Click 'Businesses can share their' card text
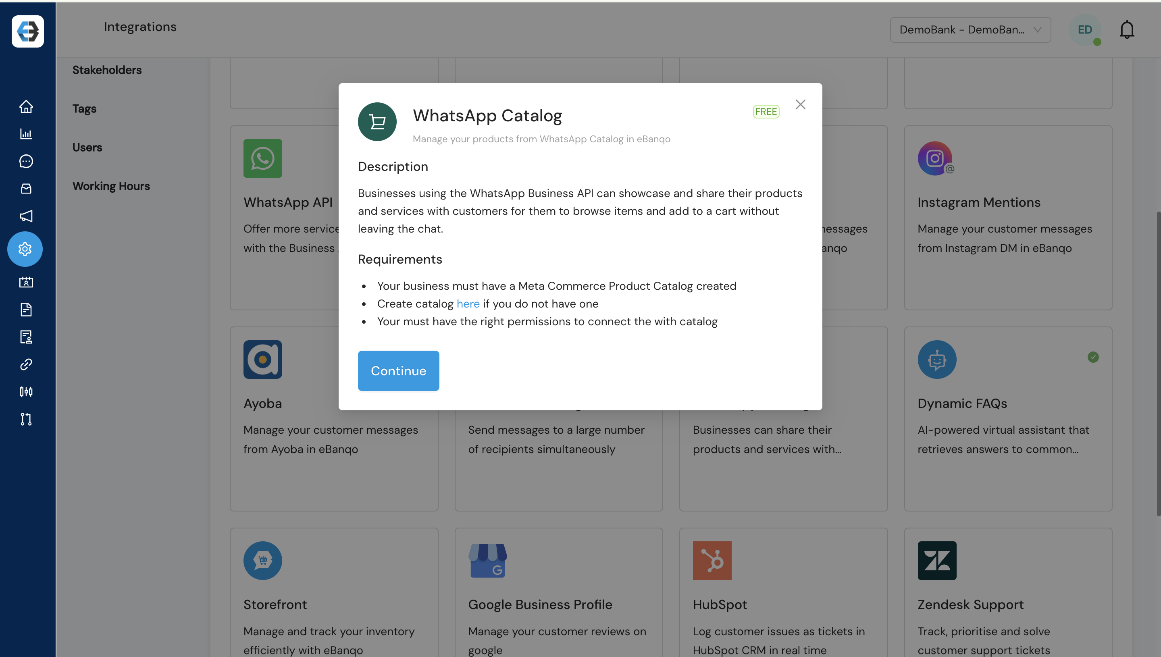1161x657 pixels. coord(762,430)
